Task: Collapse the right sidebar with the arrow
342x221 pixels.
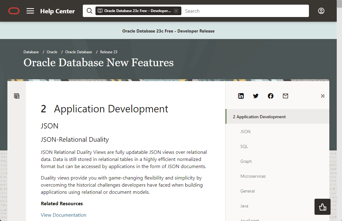Action: [x=323, y=96]
